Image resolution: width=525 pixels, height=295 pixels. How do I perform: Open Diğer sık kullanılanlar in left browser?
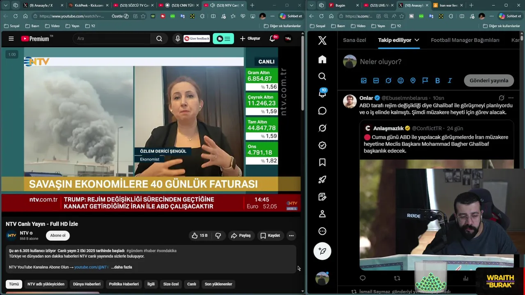283,26
